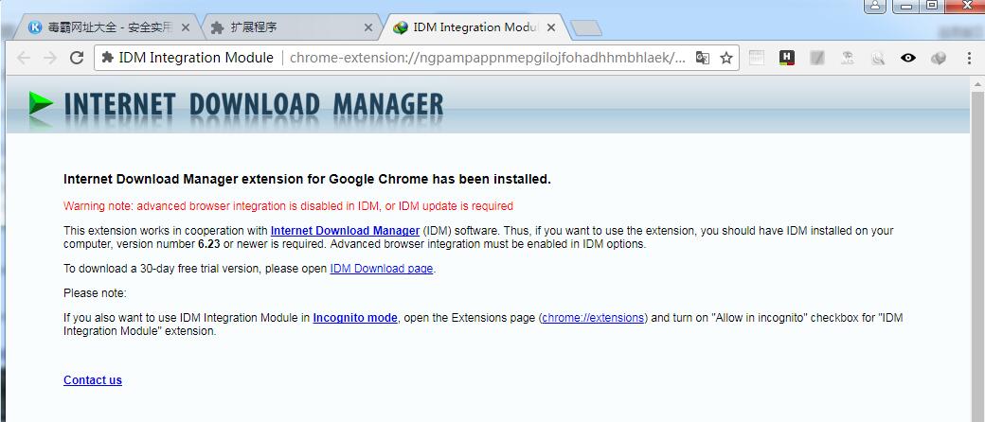985x422 pixels.
Task: Close the IDM Integration Module tab
Action: [x=550, y=27]
